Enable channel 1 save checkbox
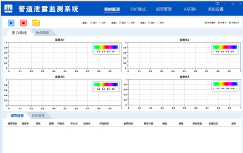Image resolution: width=243 pixels, height=153 pixels. point(100,23)
